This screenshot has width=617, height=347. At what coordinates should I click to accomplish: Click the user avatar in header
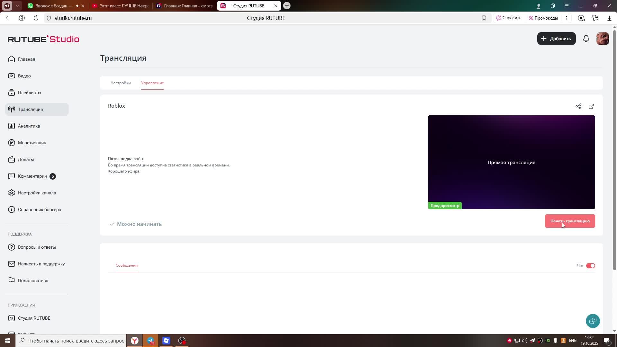coord(603,39)
